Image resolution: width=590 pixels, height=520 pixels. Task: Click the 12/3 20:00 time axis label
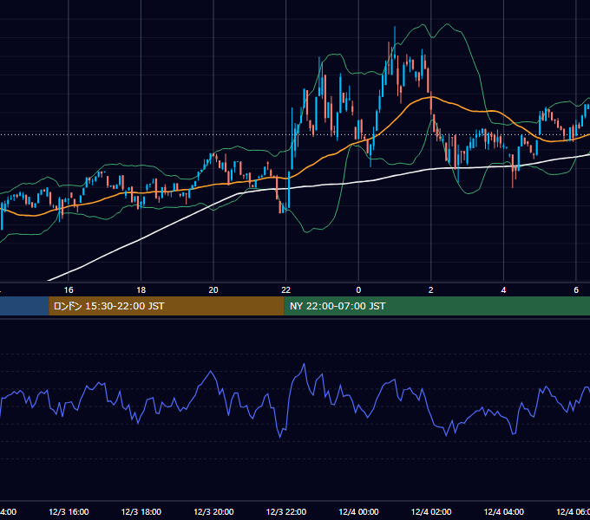[213, 511]
